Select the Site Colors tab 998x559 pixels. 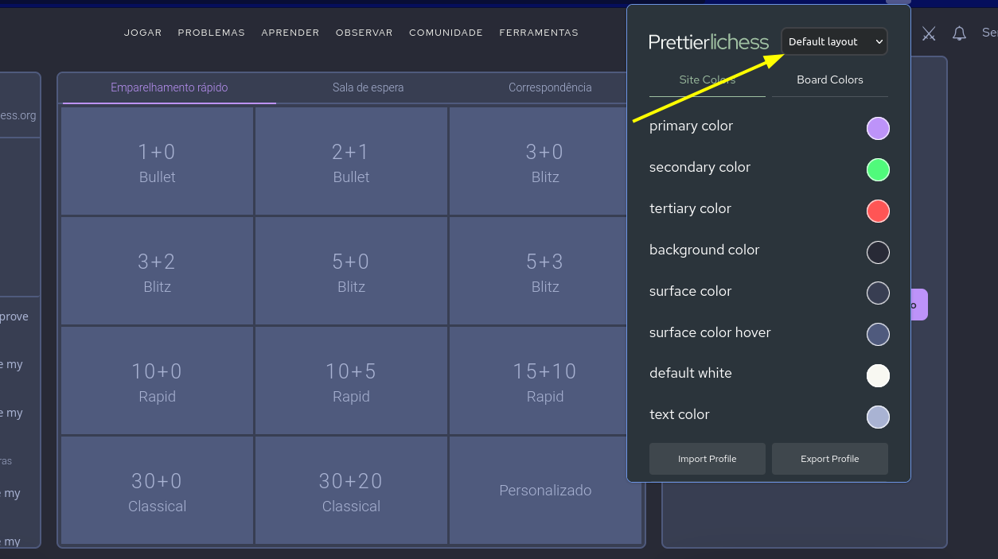point(707,80)
